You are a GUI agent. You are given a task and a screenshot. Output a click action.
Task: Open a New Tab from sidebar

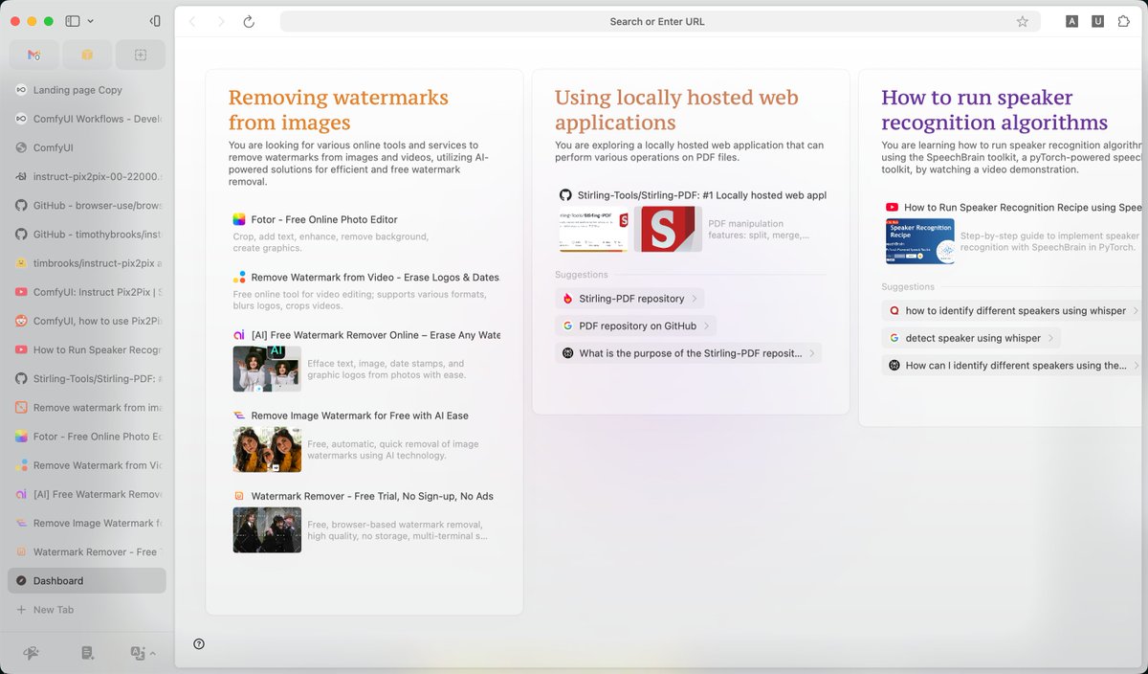pos(87,609)
